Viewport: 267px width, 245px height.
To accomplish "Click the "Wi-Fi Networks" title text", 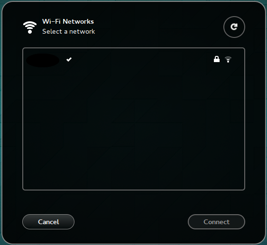I will 68,21.
